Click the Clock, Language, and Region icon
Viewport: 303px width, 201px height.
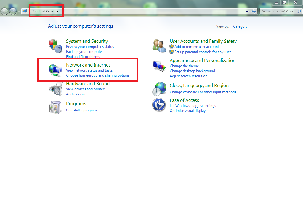[x=159, y=88]
